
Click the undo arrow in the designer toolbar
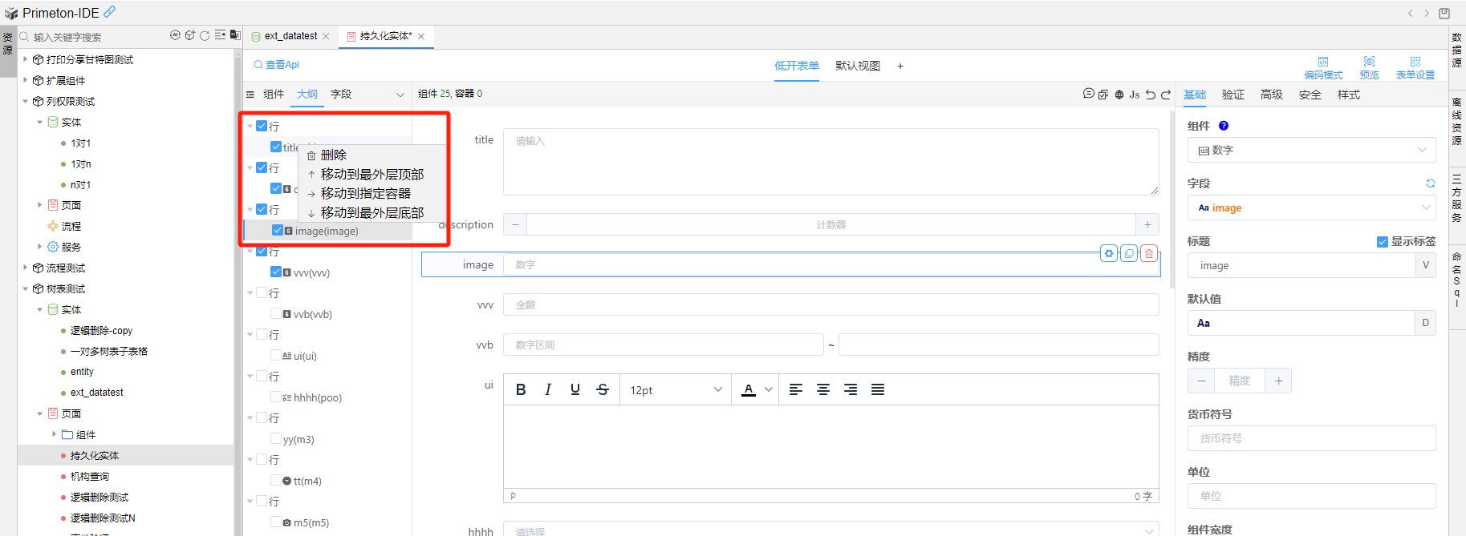tap(1151, 95)
